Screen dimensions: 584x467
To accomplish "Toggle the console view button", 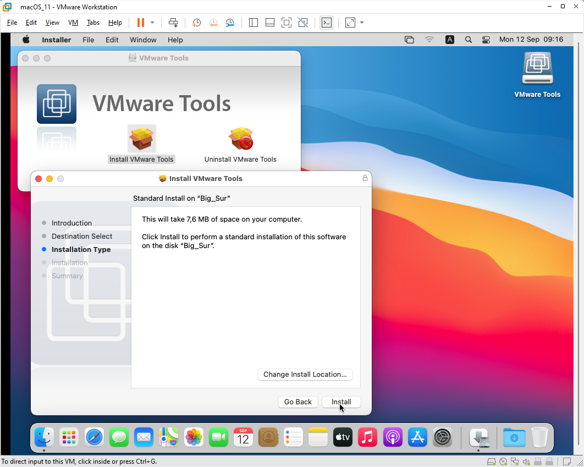I will (x=327, y=23).
